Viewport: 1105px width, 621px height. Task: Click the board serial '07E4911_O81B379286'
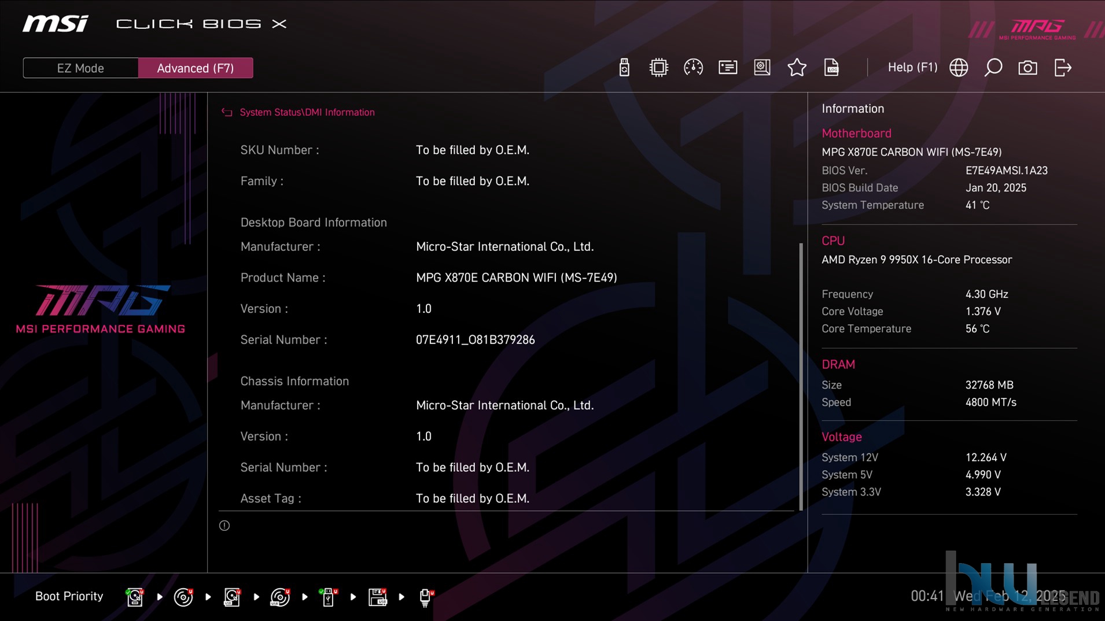tap(475, 340)
